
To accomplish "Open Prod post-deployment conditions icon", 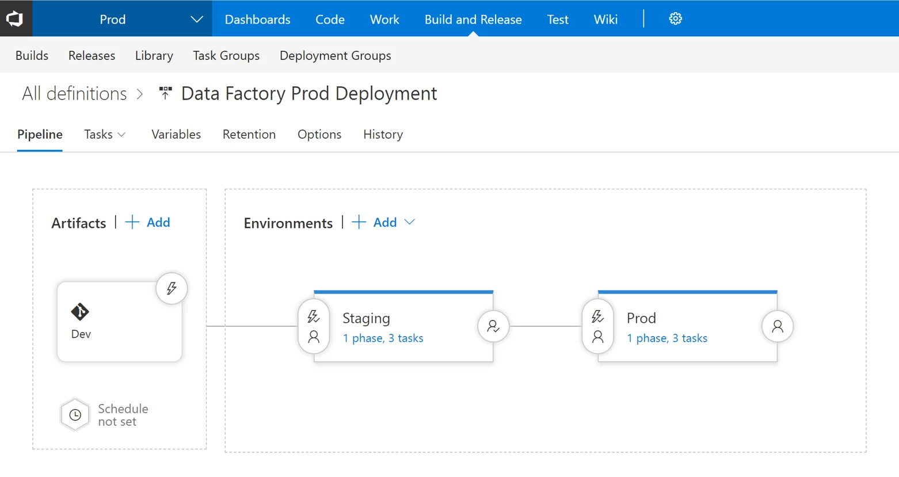I will click(x=778, y=326).
